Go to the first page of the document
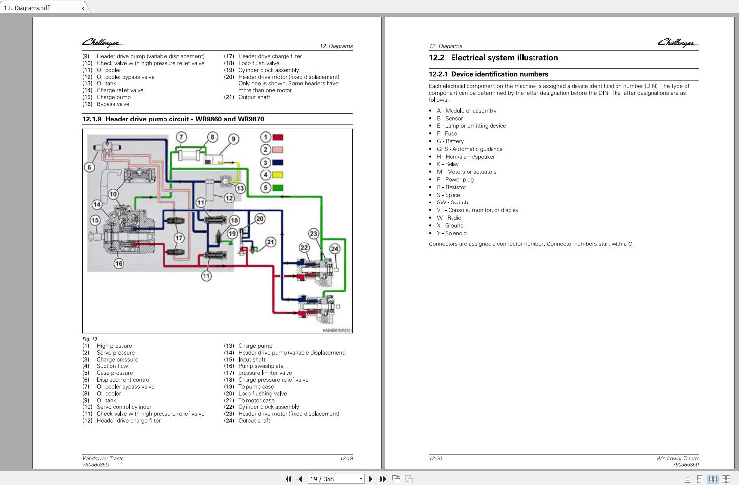The height and width of the screenshot is (485, 739). [288, 479]
